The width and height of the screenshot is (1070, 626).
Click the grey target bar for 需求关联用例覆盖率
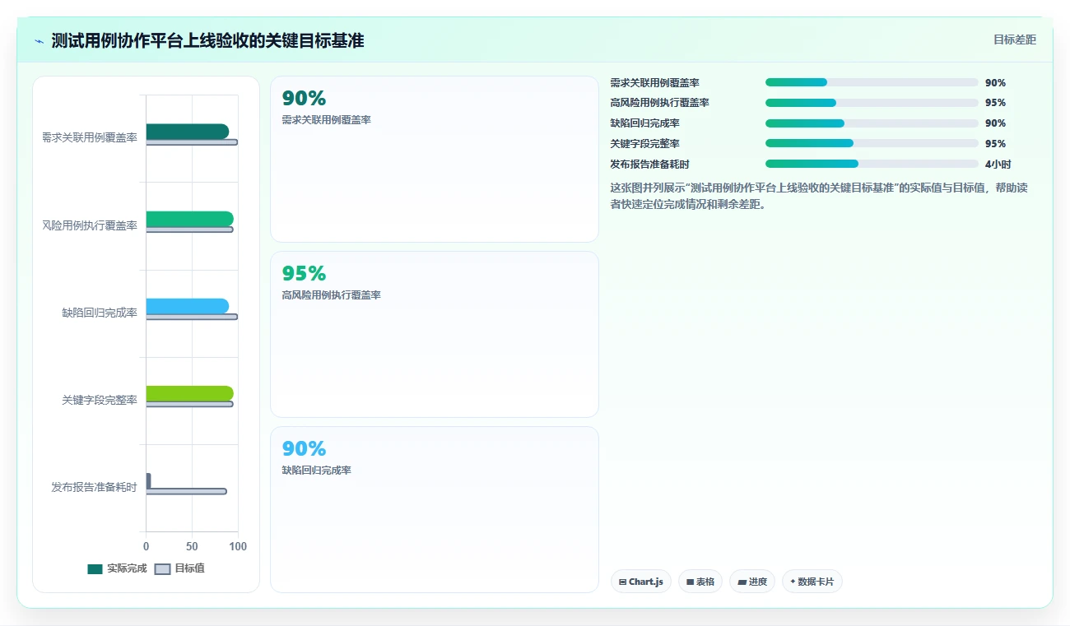point(192,142)
